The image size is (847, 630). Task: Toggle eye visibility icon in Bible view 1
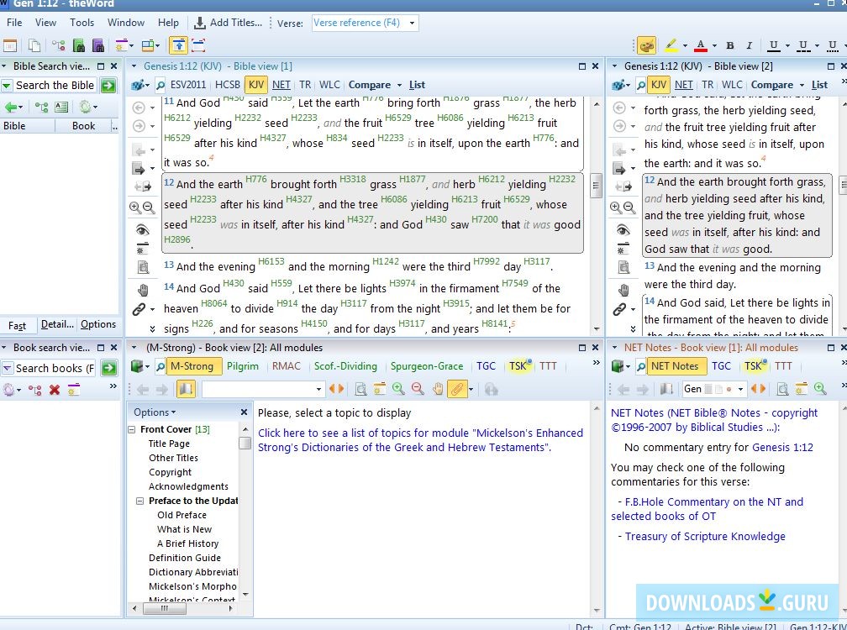click(142, 230)
